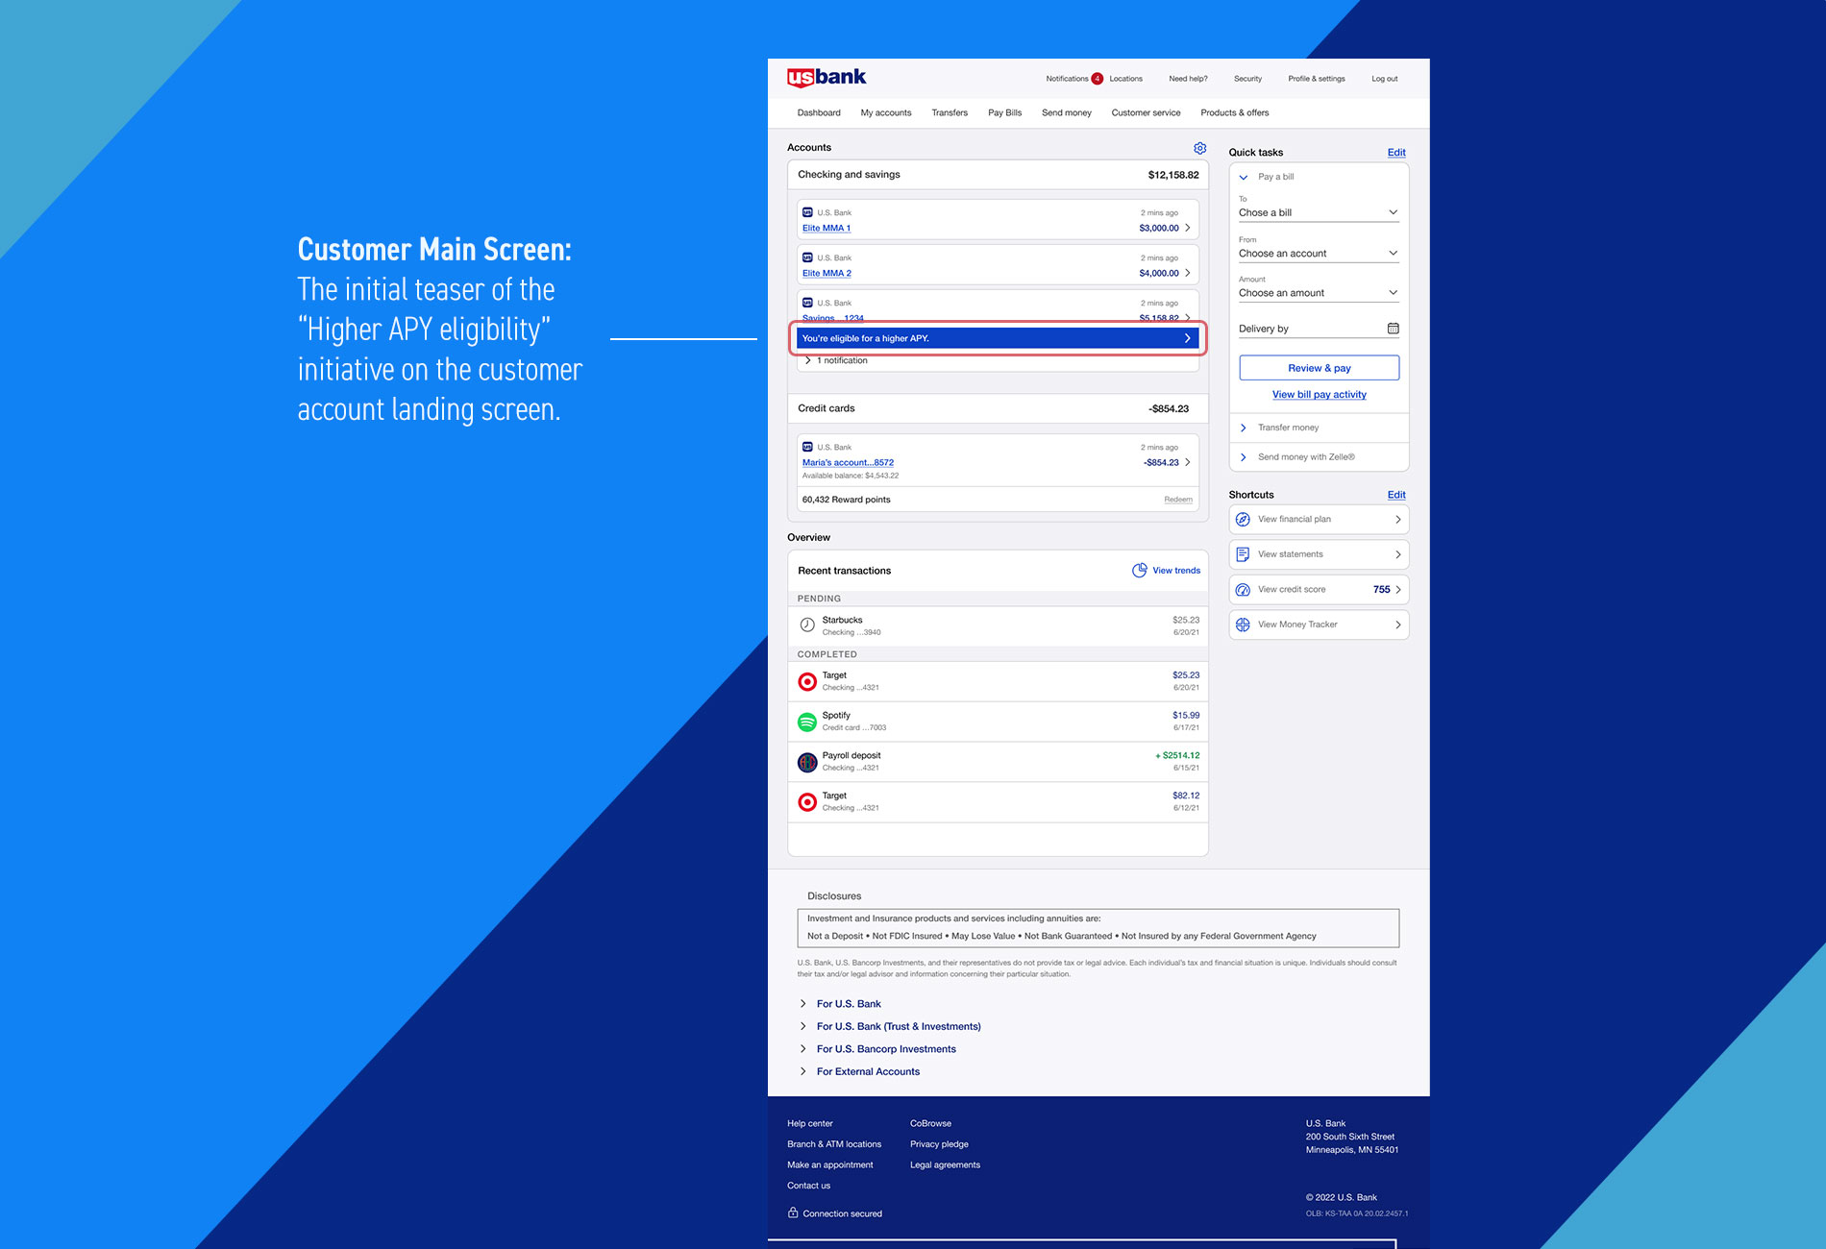Click the Target logo for the $25.23 transaction
This screenshot has width=1826, height=1249.
[x=807, y=681]
